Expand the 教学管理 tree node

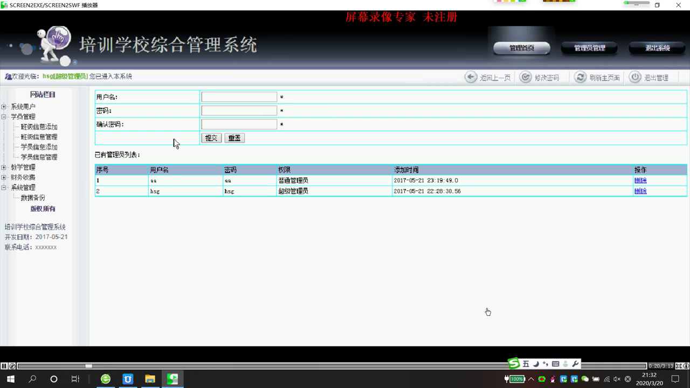tap(4, 167)
